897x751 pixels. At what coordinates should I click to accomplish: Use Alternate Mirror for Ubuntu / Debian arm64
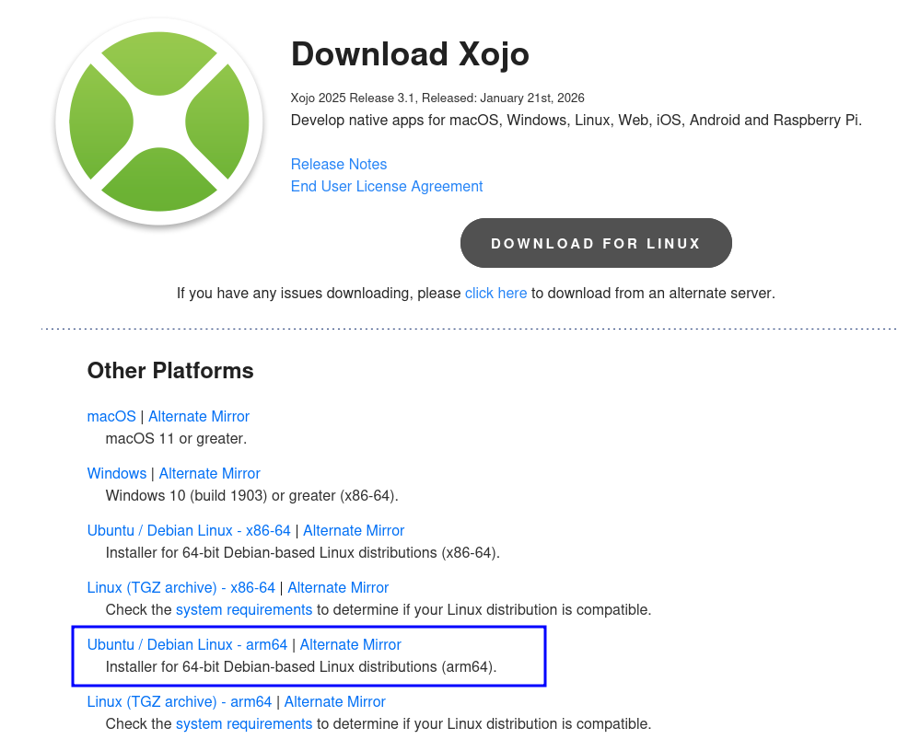(x=351, y=644)
